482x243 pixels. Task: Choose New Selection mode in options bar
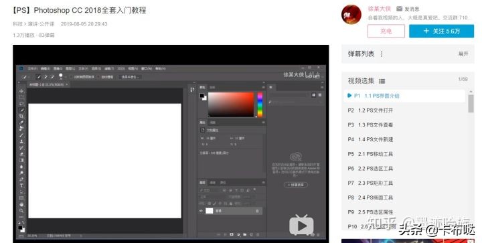[x=38, y=77]
